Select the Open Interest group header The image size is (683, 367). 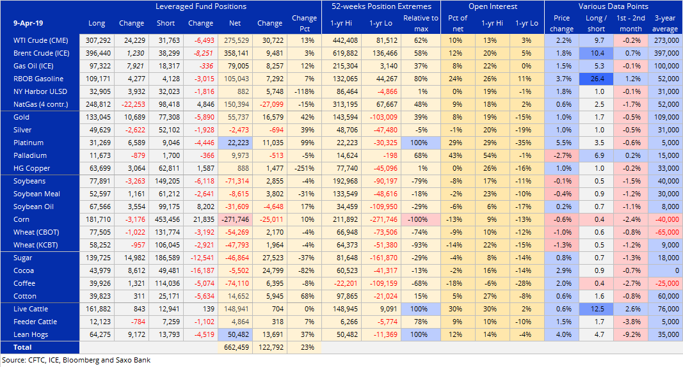(x=492, y=6)
